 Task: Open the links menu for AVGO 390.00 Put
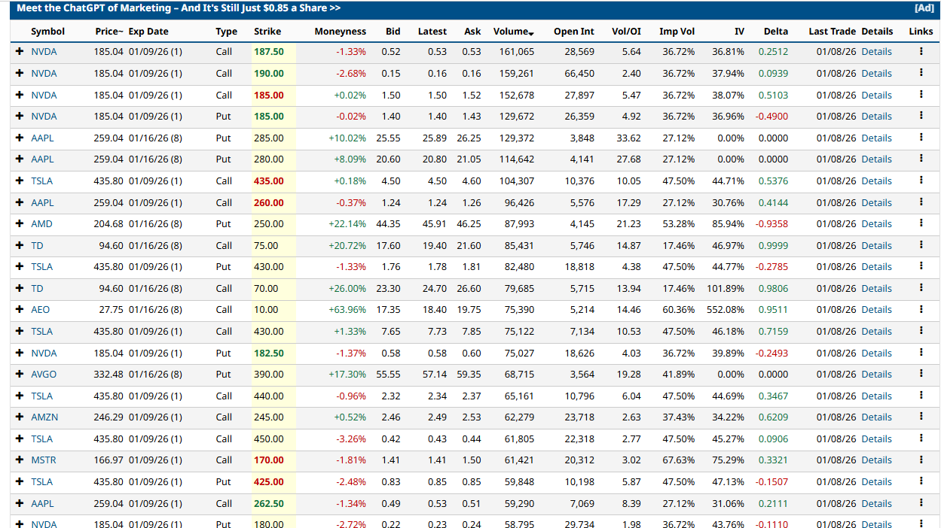pyautogui.click(x=921, y=375)
